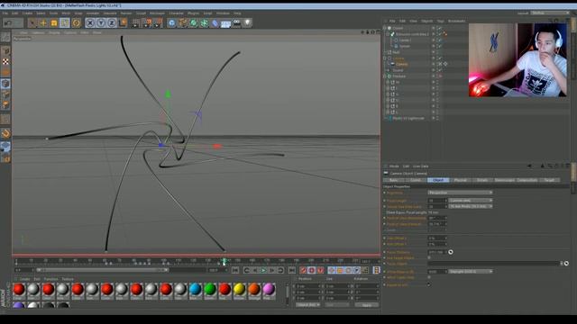Add a camera with the camera icon
The image size is (577, 324).
[x=236, y=23]
